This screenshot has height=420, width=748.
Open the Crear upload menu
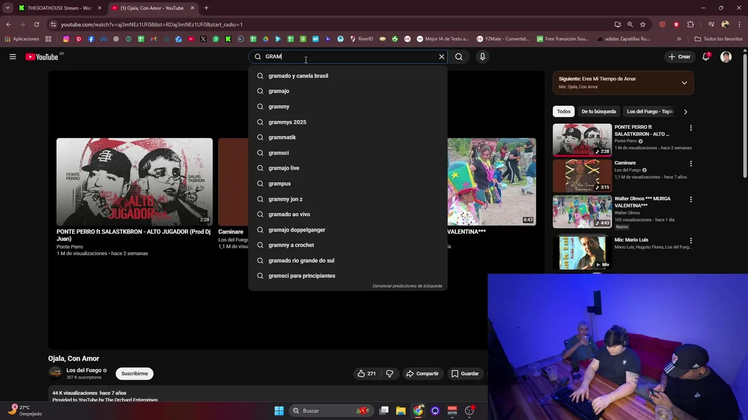(x=680, y=57)
